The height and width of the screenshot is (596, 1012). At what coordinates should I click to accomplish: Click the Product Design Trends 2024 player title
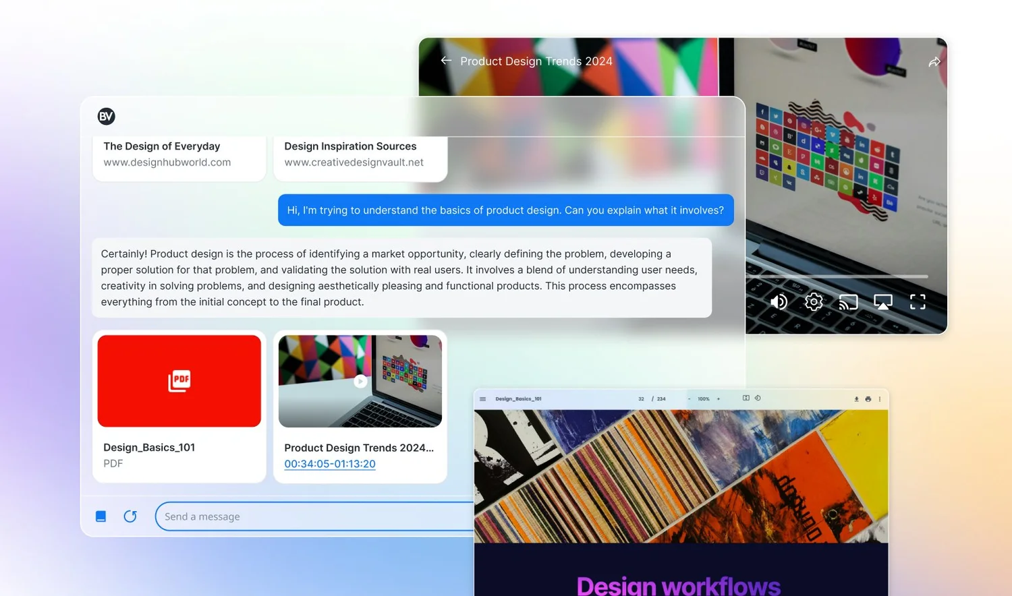(x=536, y=61)
